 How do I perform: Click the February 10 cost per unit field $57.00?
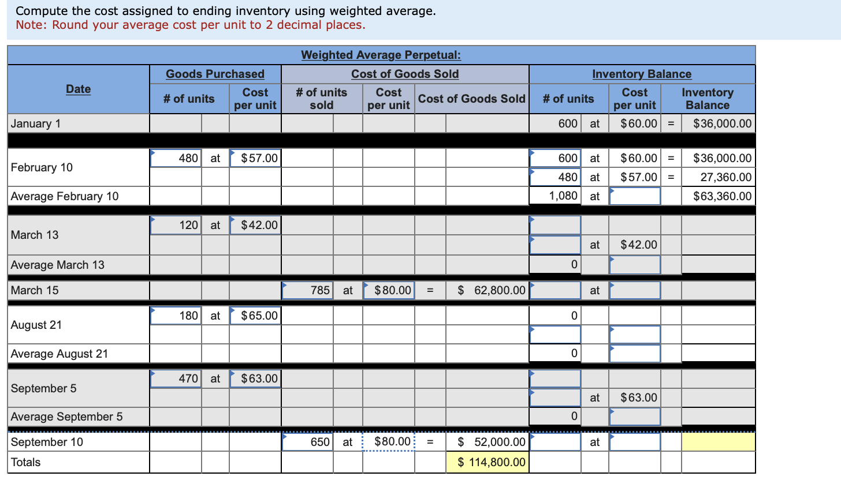point(255,157)
